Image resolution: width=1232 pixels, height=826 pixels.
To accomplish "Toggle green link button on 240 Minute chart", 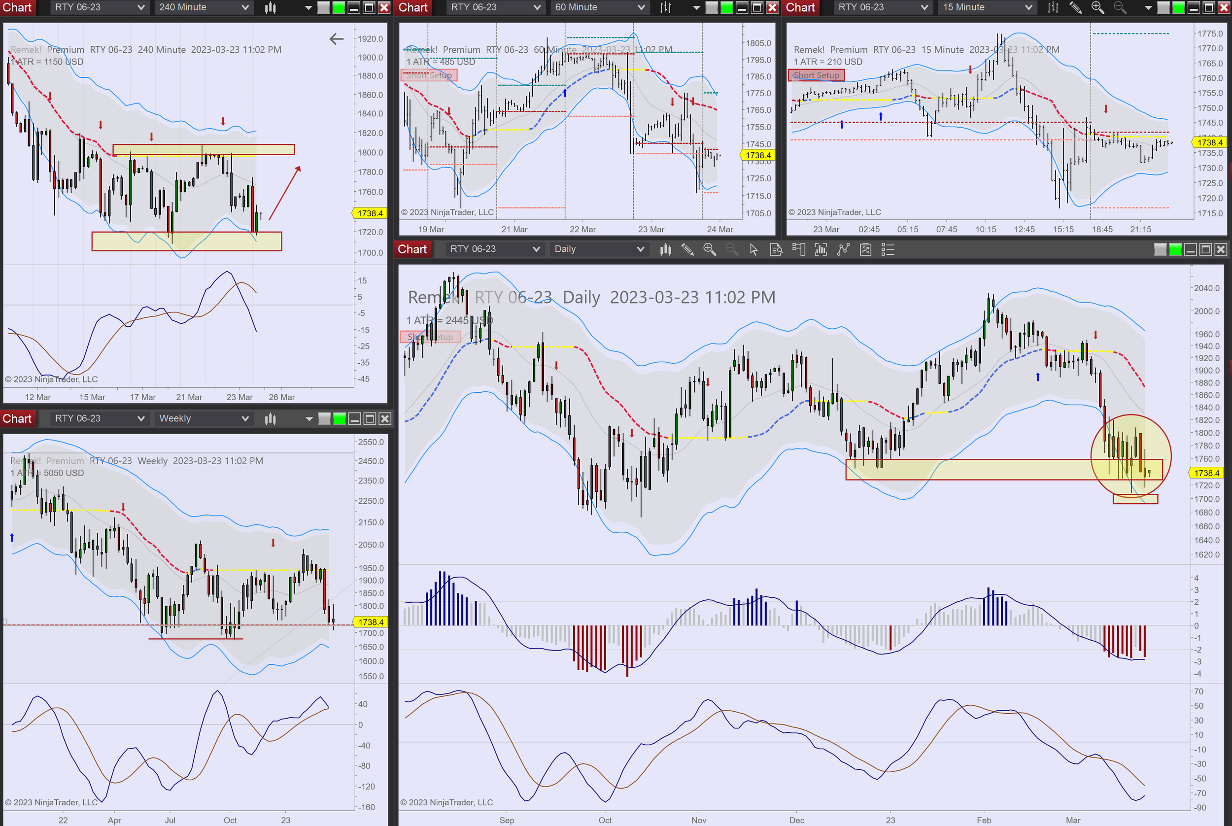I will [339, 7].
